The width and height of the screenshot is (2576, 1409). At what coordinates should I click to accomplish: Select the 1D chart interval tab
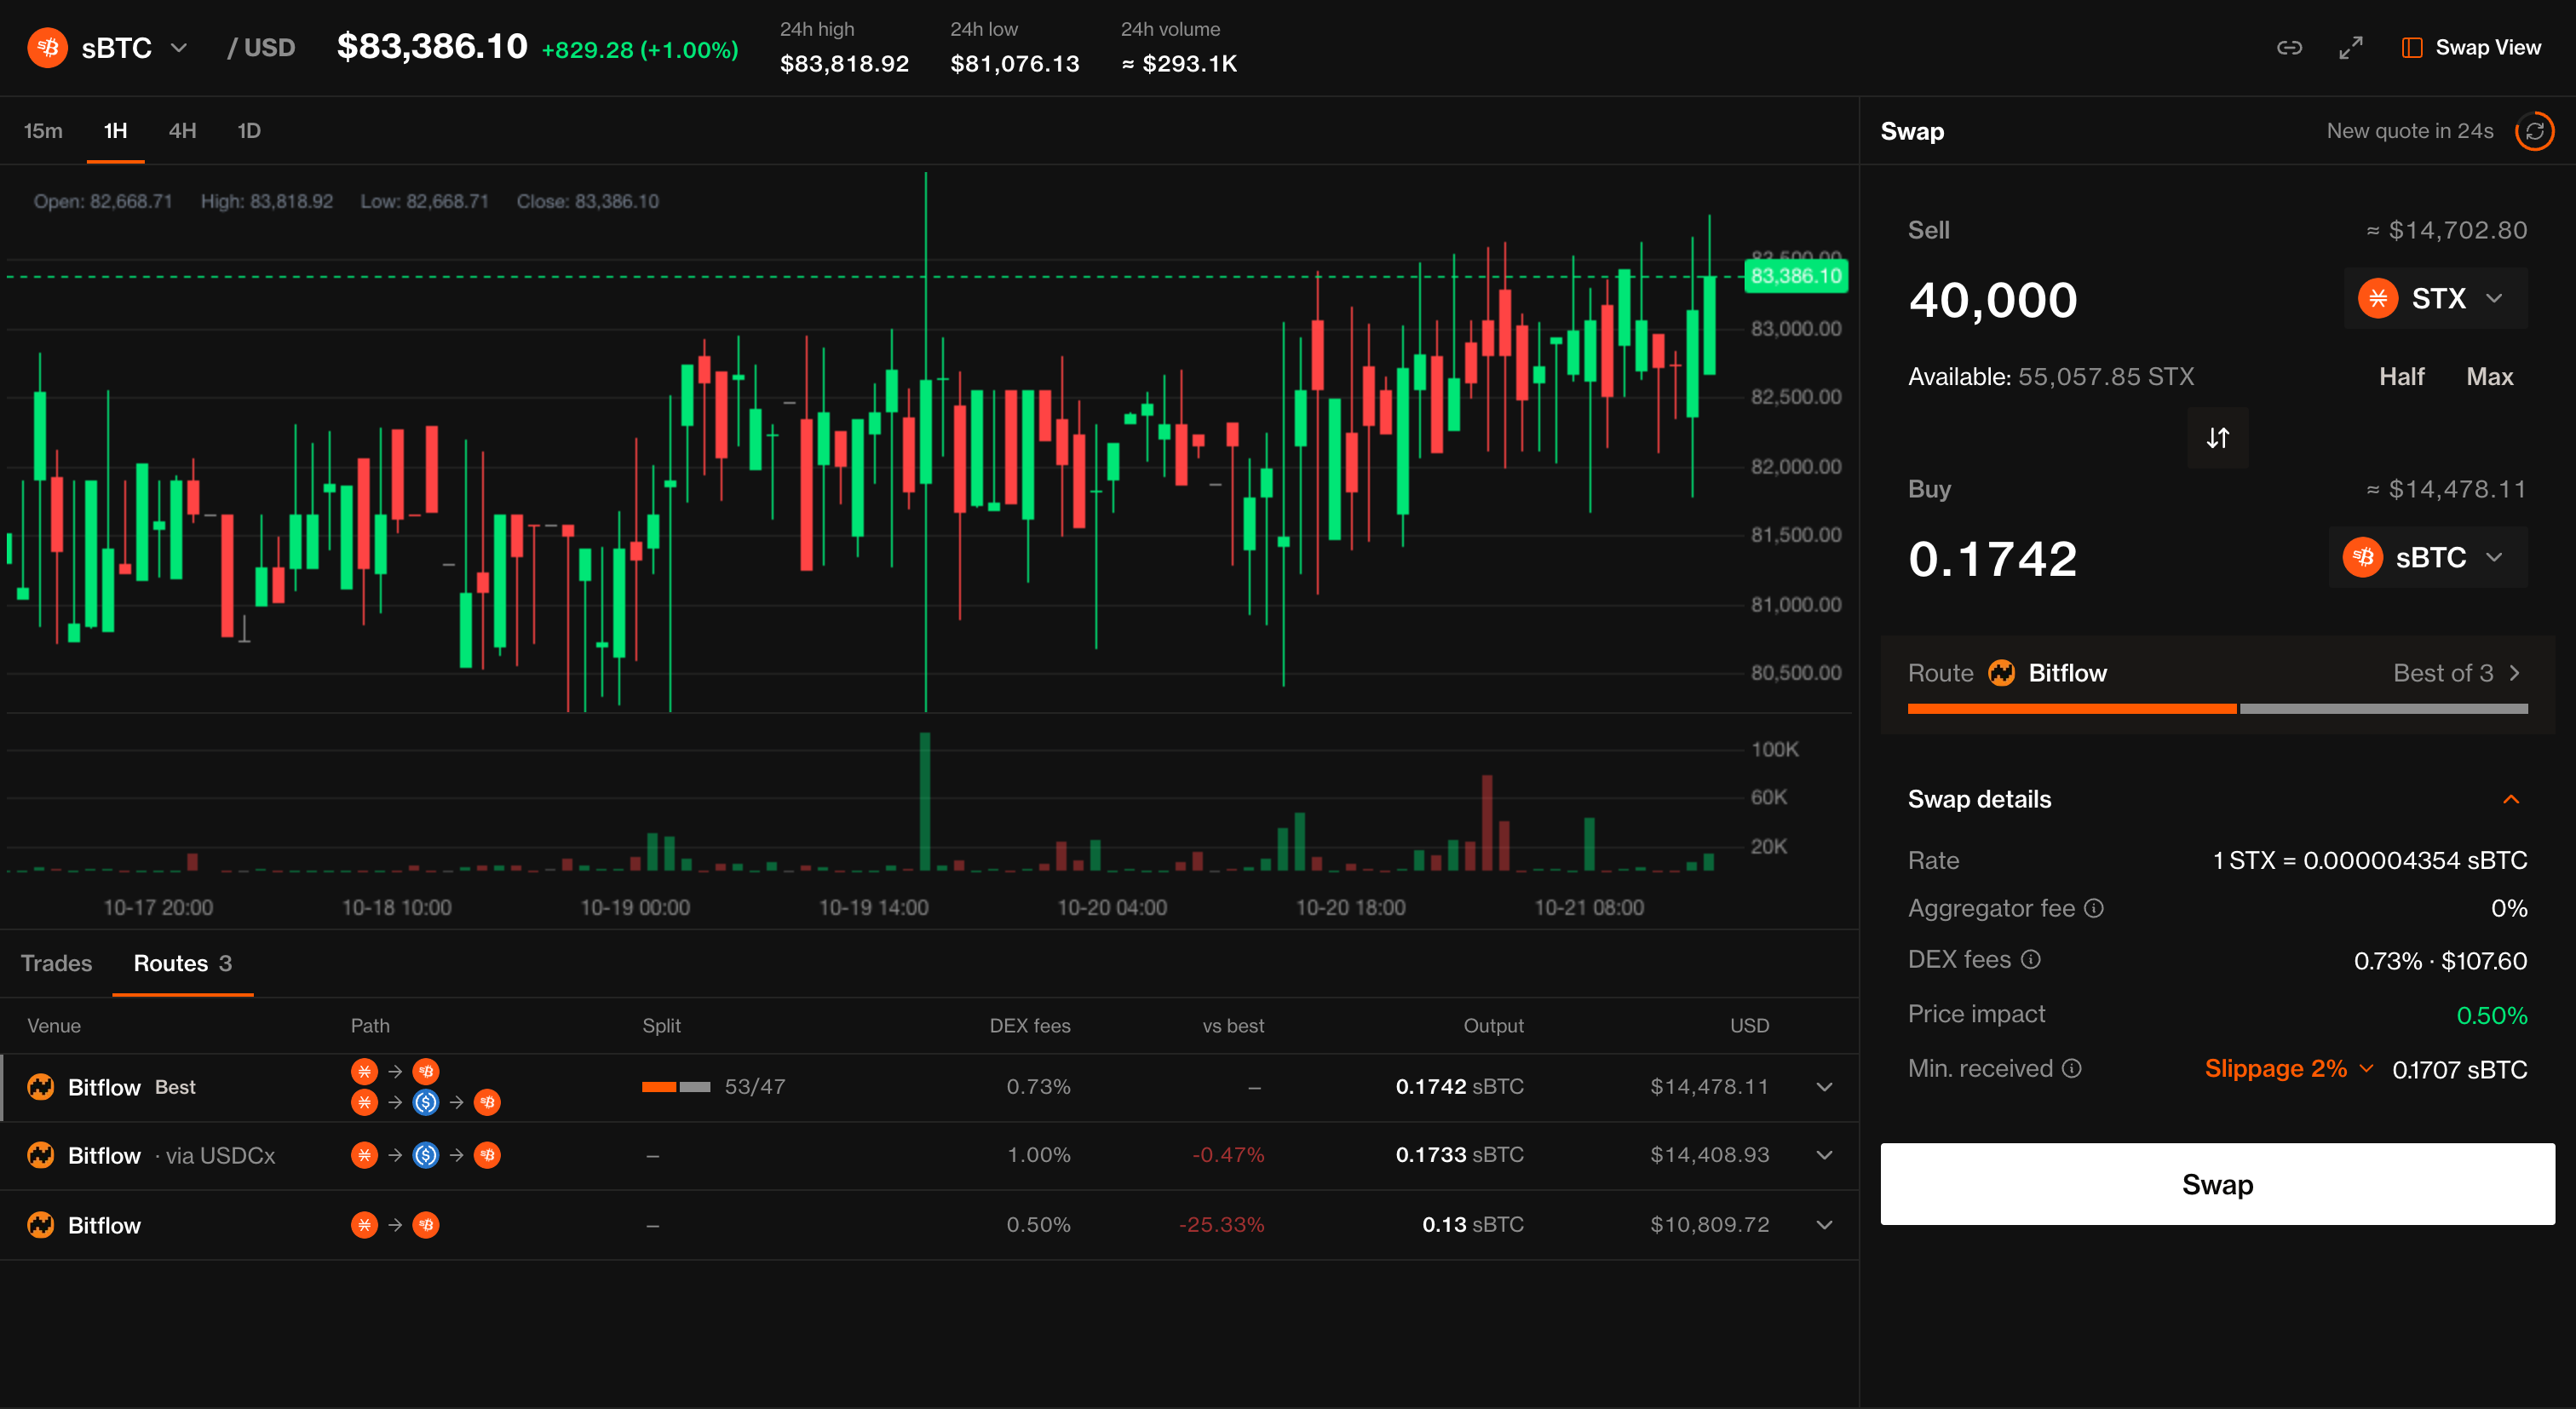pyautogui.click(x=249, y=131)
